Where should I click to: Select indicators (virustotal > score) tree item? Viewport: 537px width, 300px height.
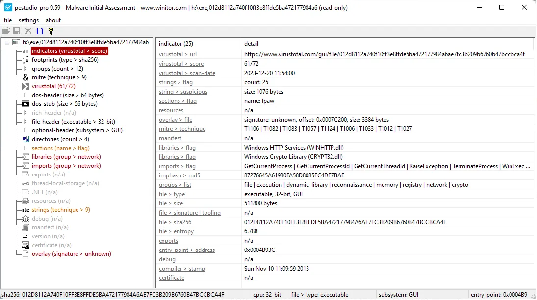pyautogui.click(x=70, y=51)
